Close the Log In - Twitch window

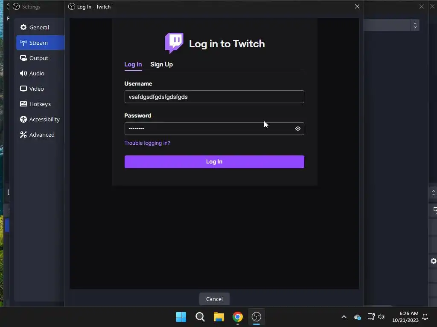point(357,6)
